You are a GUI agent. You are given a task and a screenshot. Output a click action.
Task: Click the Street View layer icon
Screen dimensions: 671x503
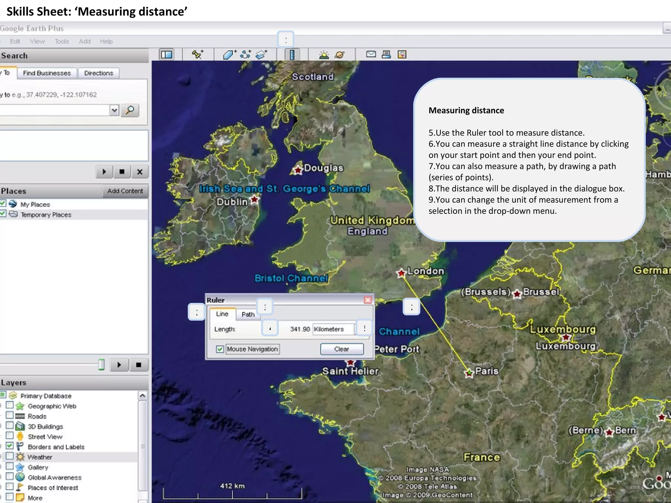20,437
